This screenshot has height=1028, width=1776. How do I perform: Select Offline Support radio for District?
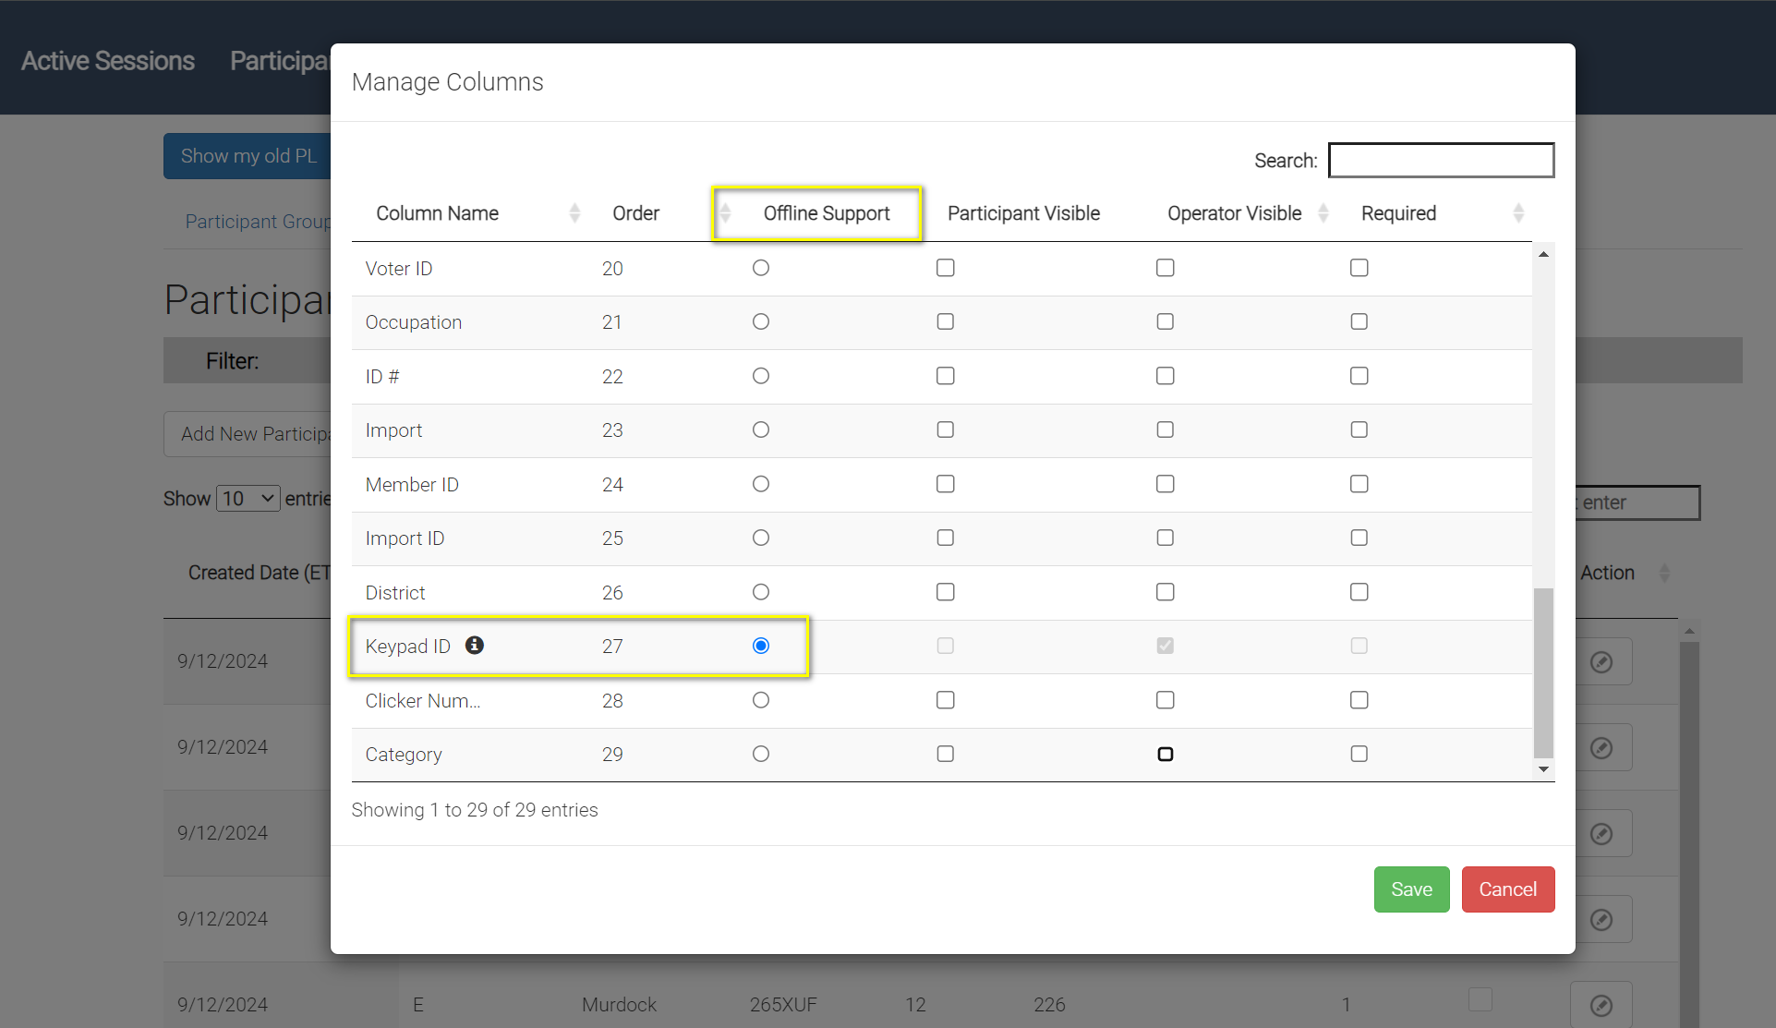760,592
